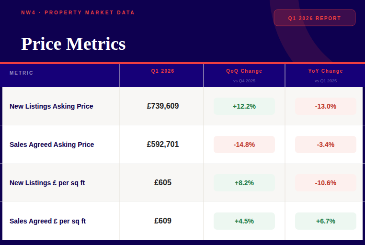Screen dimensions: 365x245
Task: Click the -3.4% YoY change badge
Action: (326, 145)
